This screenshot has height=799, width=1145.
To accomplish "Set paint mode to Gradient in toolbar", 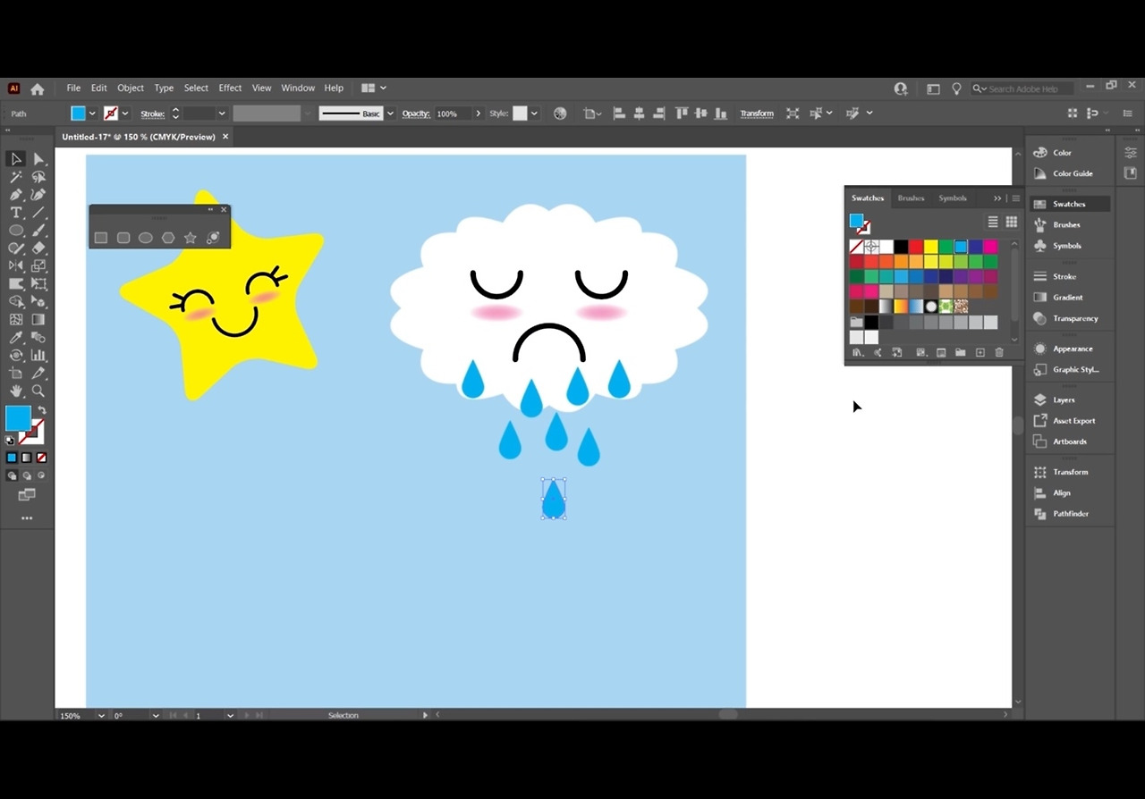I will 26,458.
